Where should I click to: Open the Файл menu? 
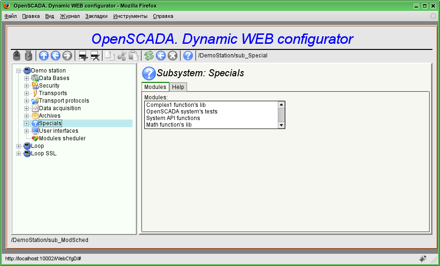point(11,16)
